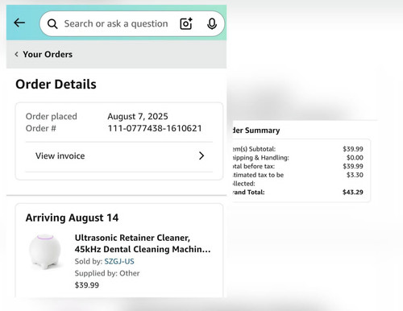Image resolution: width=403 pixels, height=311 pixels.
Task: Open camera lens search icon
Action: pos(186,23)
